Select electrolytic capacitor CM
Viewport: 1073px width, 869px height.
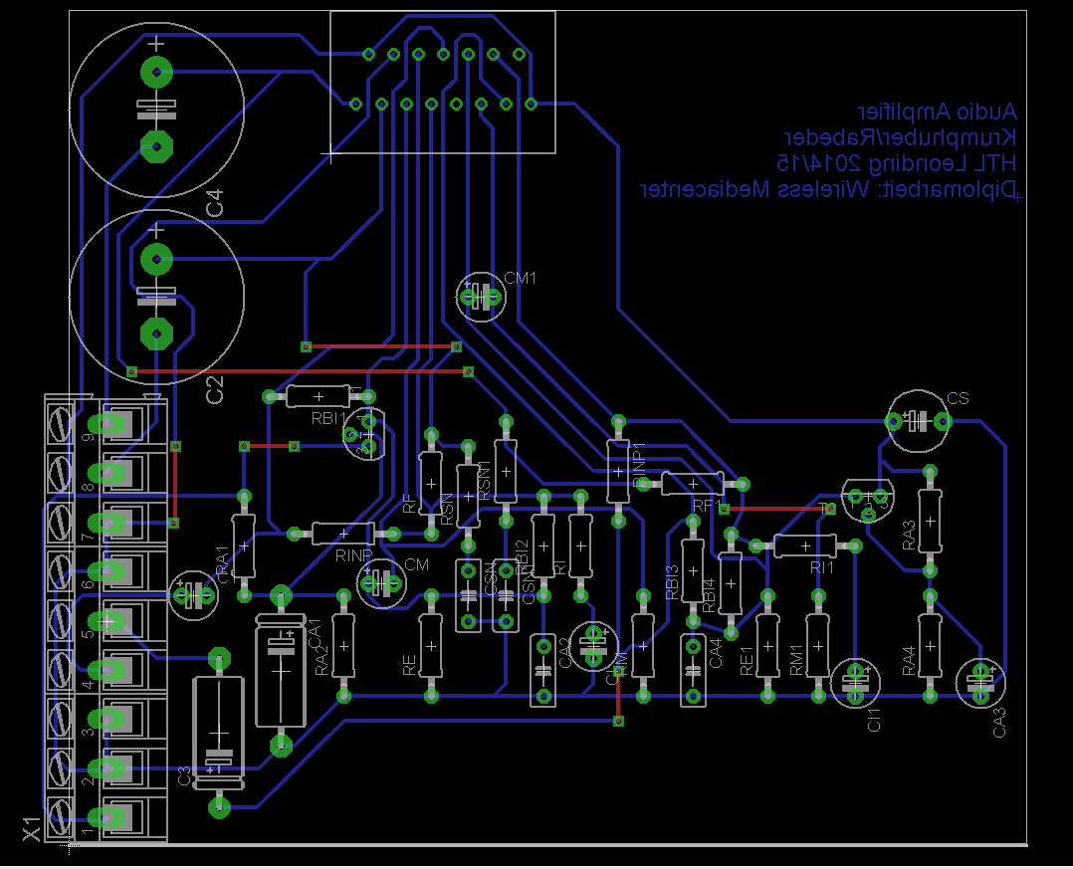tap(382, 583)
